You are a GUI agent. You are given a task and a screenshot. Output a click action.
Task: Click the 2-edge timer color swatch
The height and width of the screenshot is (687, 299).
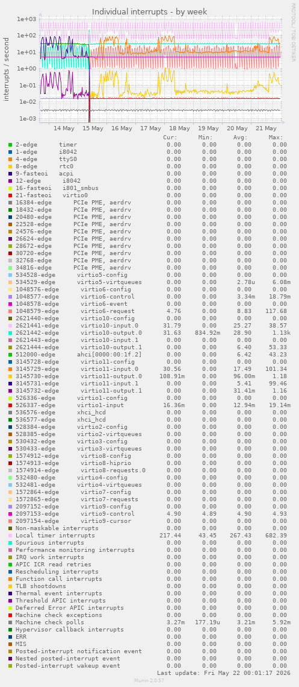pyautogui.click(x=10, y=145)
